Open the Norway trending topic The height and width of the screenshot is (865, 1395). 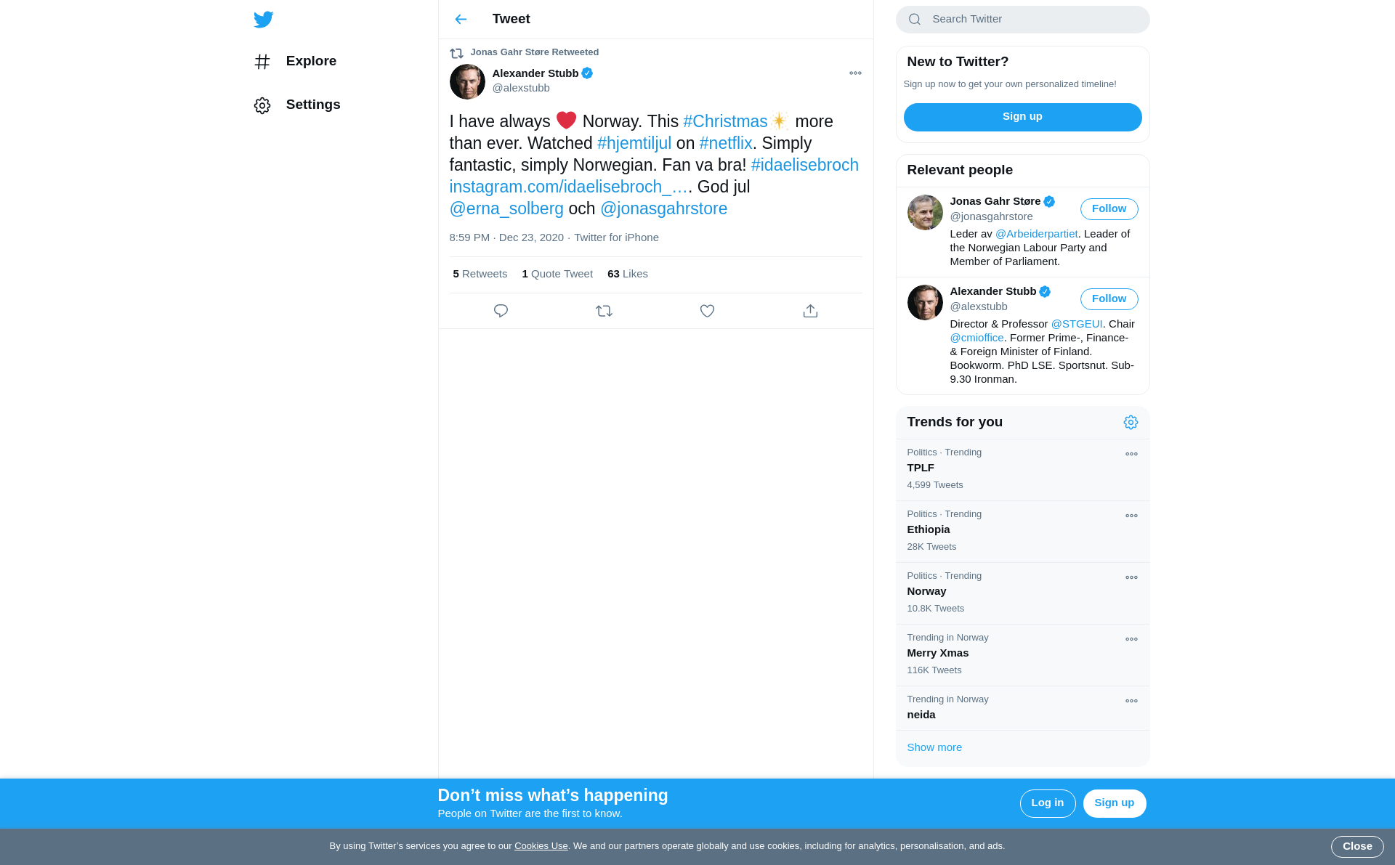(1022, 593)
